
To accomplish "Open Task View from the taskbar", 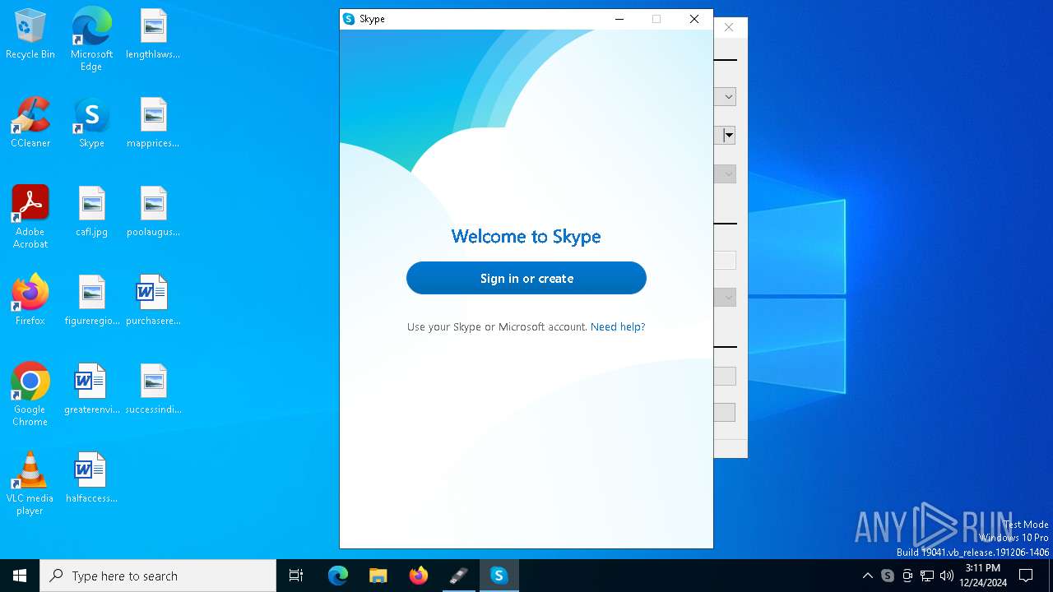I will [296, 576].
